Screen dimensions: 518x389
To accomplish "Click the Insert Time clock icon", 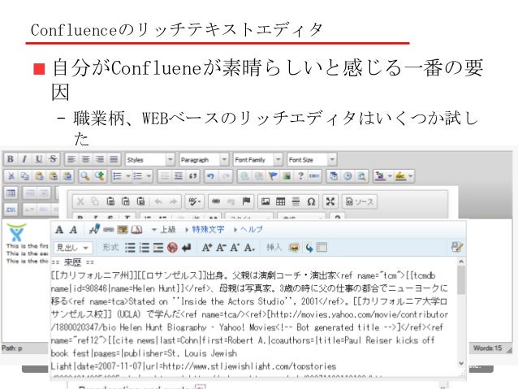I will point(347,176).
